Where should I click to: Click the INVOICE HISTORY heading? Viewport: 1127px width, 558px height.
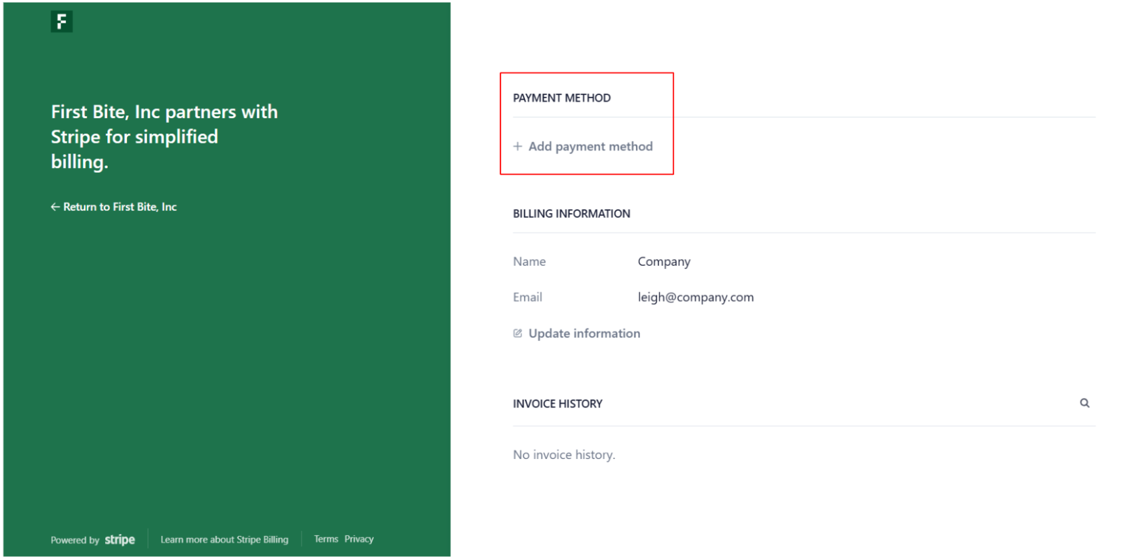558,404
